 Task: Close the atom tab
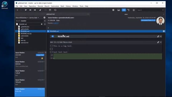[164, 14]
